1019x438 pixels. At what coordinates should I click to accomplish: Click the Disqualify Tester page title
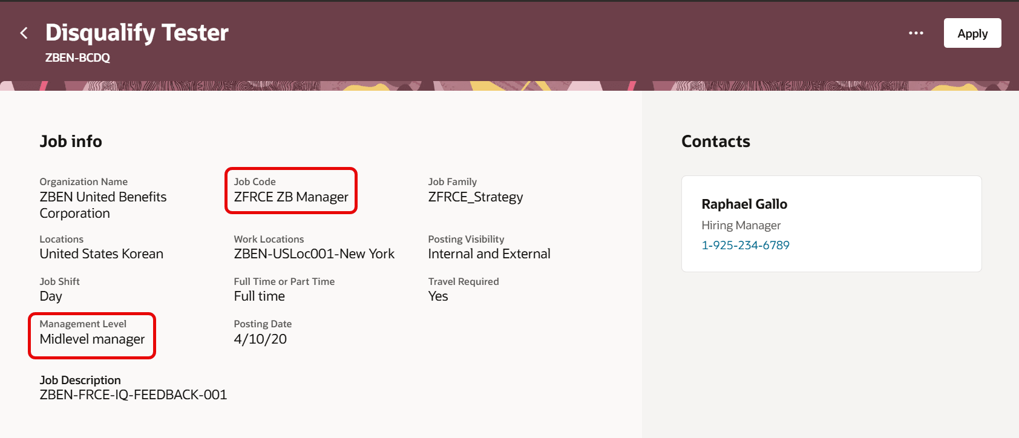coord(137,33)
